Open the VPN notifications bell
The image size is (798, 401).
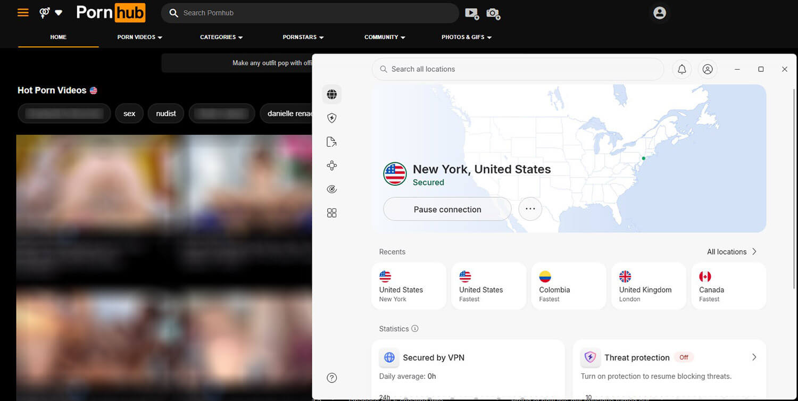[682, 69]
